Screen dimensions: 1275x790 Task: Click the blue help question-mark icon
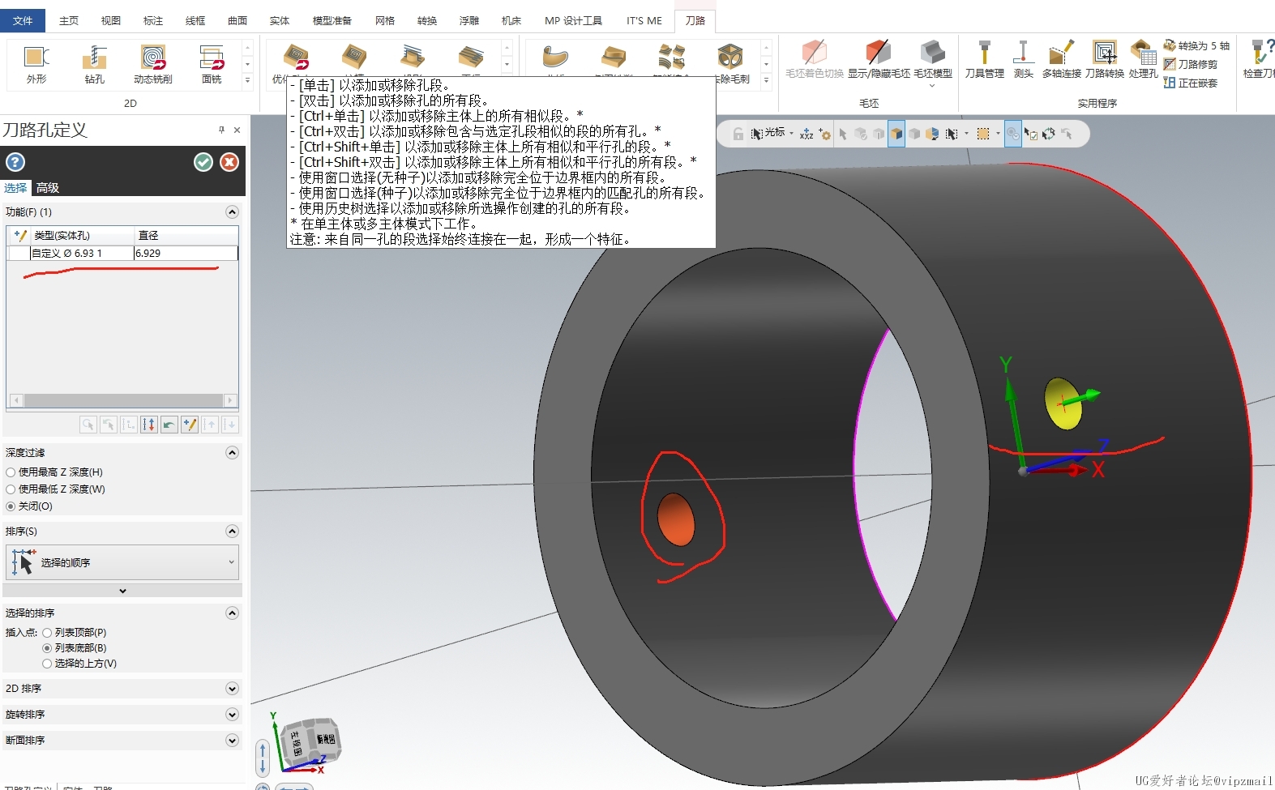[x=15, y=162]
